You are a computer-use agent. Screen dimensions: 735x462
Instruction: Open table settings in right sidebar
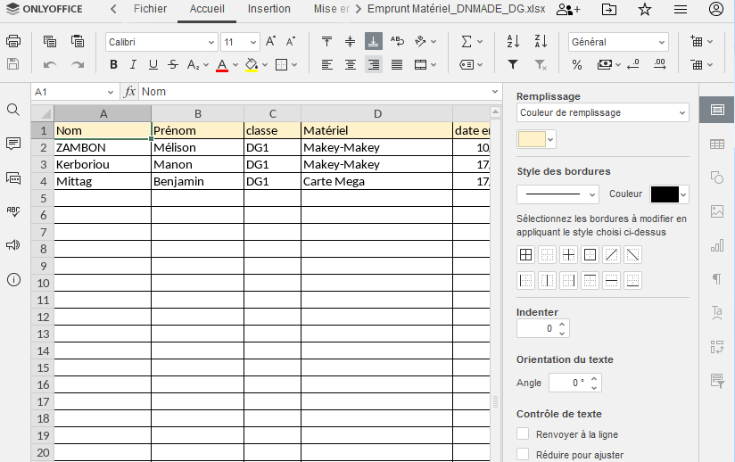pyautogui.click(x=716, y=144)
